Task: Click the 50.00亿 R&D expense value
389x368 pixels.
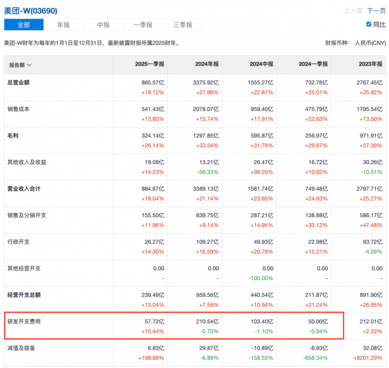Action: pyautogui.click(x=318, y=322)
